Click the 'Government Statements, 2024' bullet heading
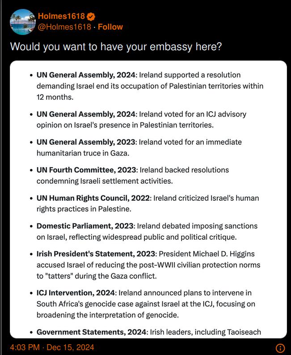Image resolution: width=291 pixels, height=355 pixels. (x=92, y=332)
